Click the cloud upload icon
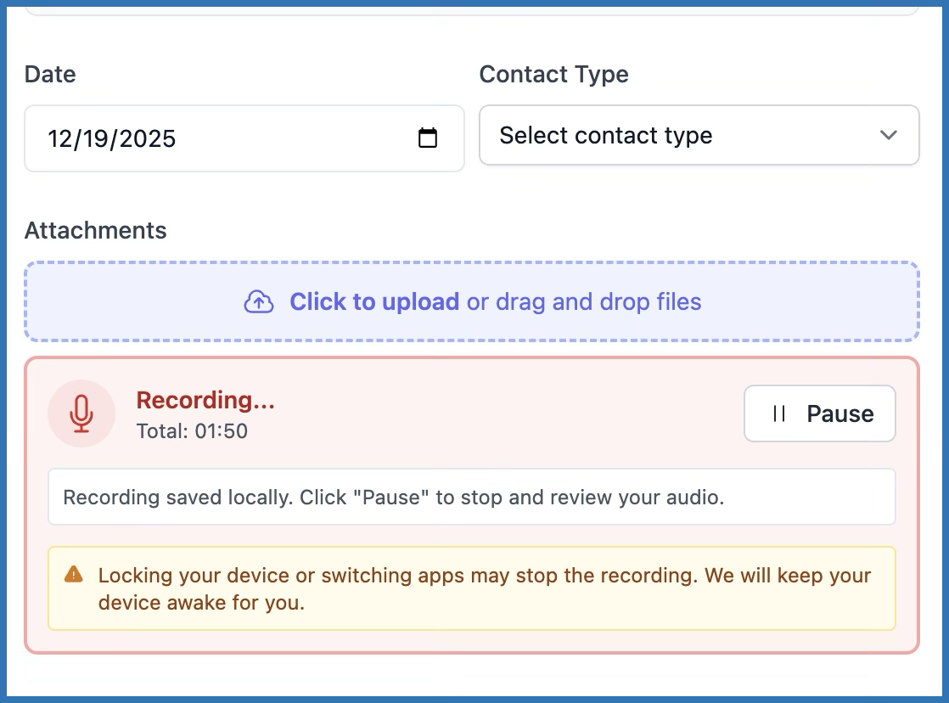 pos(259,302)
